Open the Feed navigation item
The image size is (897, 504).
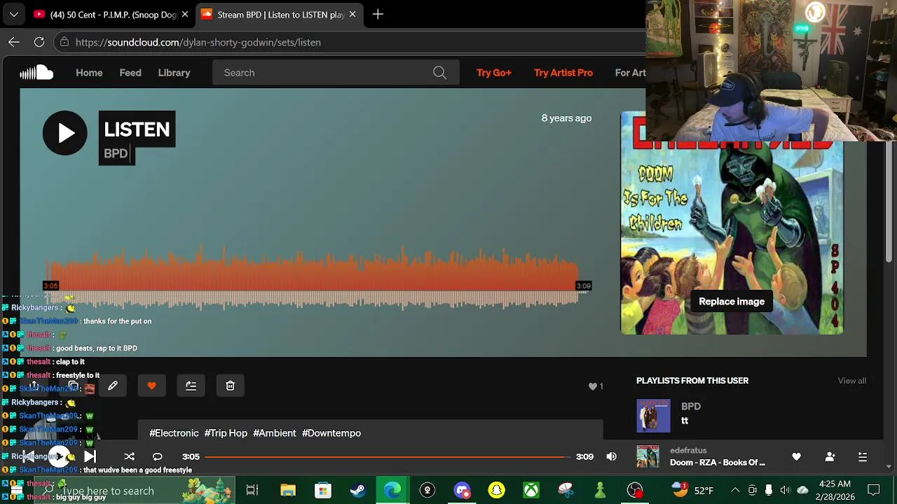[x=130, y=73]
